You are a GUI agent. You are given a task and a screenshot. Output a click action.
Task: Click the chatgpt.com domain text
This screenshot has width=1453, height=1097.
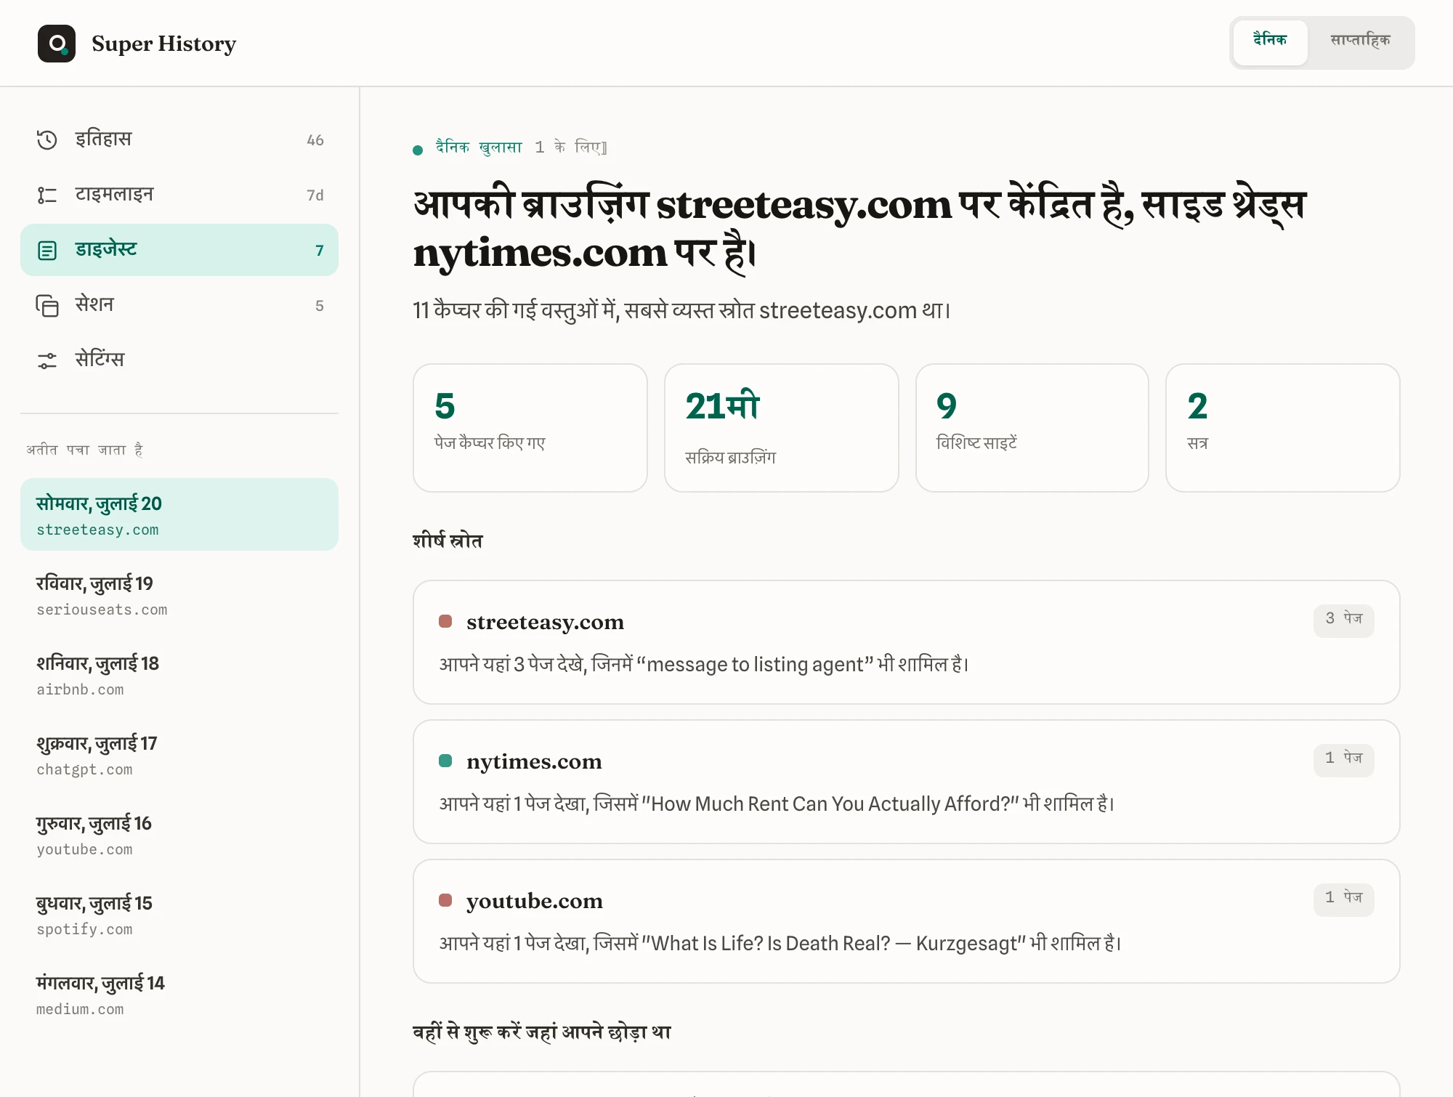point(84,770)
